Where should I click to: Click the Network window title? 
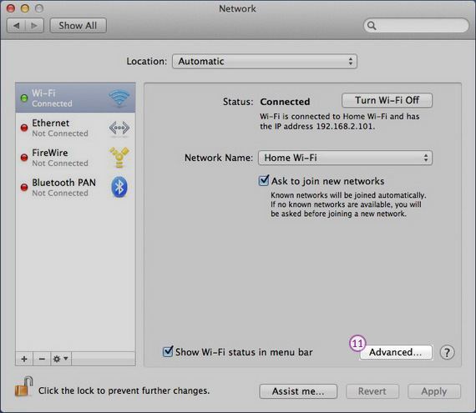(237, 8)
